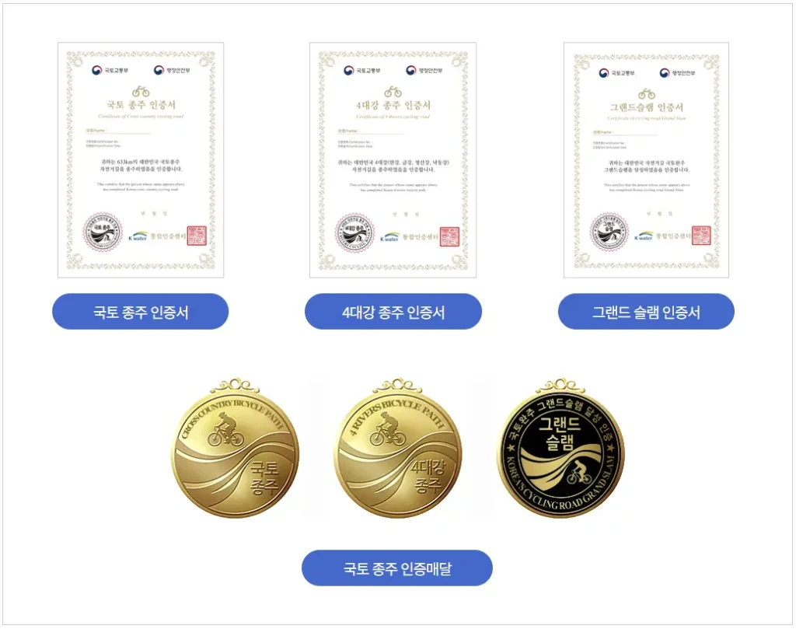Select the black Grand Slam medal

click(560, 449)
